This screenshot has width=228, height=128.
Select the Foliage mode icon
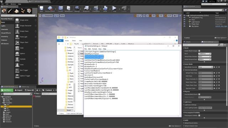(x=23, y=11)
